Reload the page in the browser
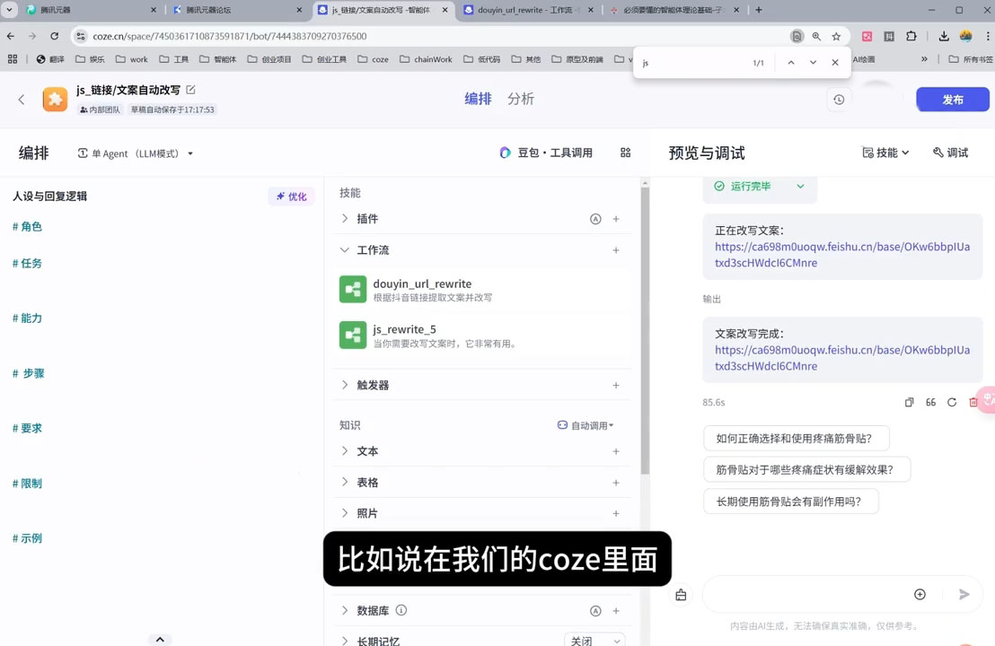This screenshot has height=646, width=995. click(x=55, y=36)
